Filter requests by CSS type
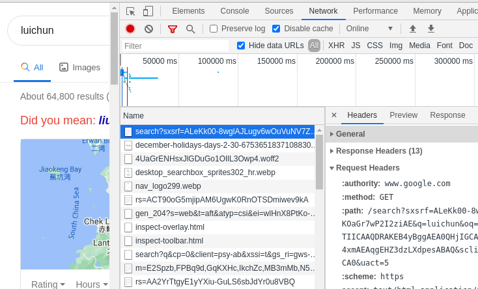 click(374, 46)
